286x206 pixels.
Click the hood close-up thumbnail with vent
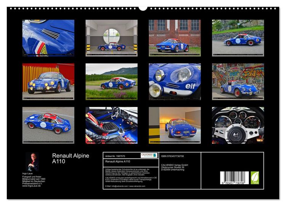click(48, 38)
